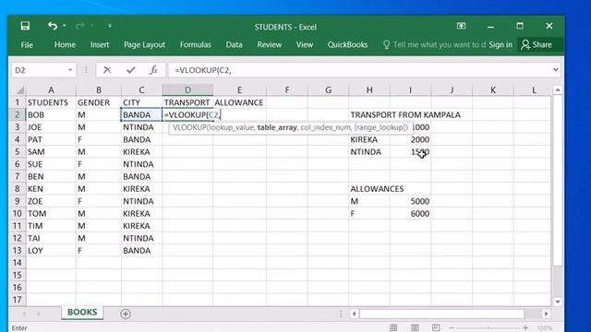Image resolution: width=591 pixels, height=332 pixels.
Task: Click the cell with value 5000
Action: pos(410,201)
